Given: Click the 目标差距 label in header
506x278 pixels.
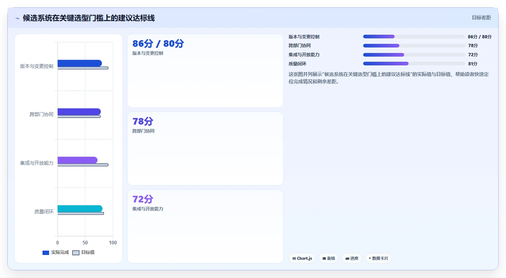Looking at the screenshot, I should coord(481,18).
